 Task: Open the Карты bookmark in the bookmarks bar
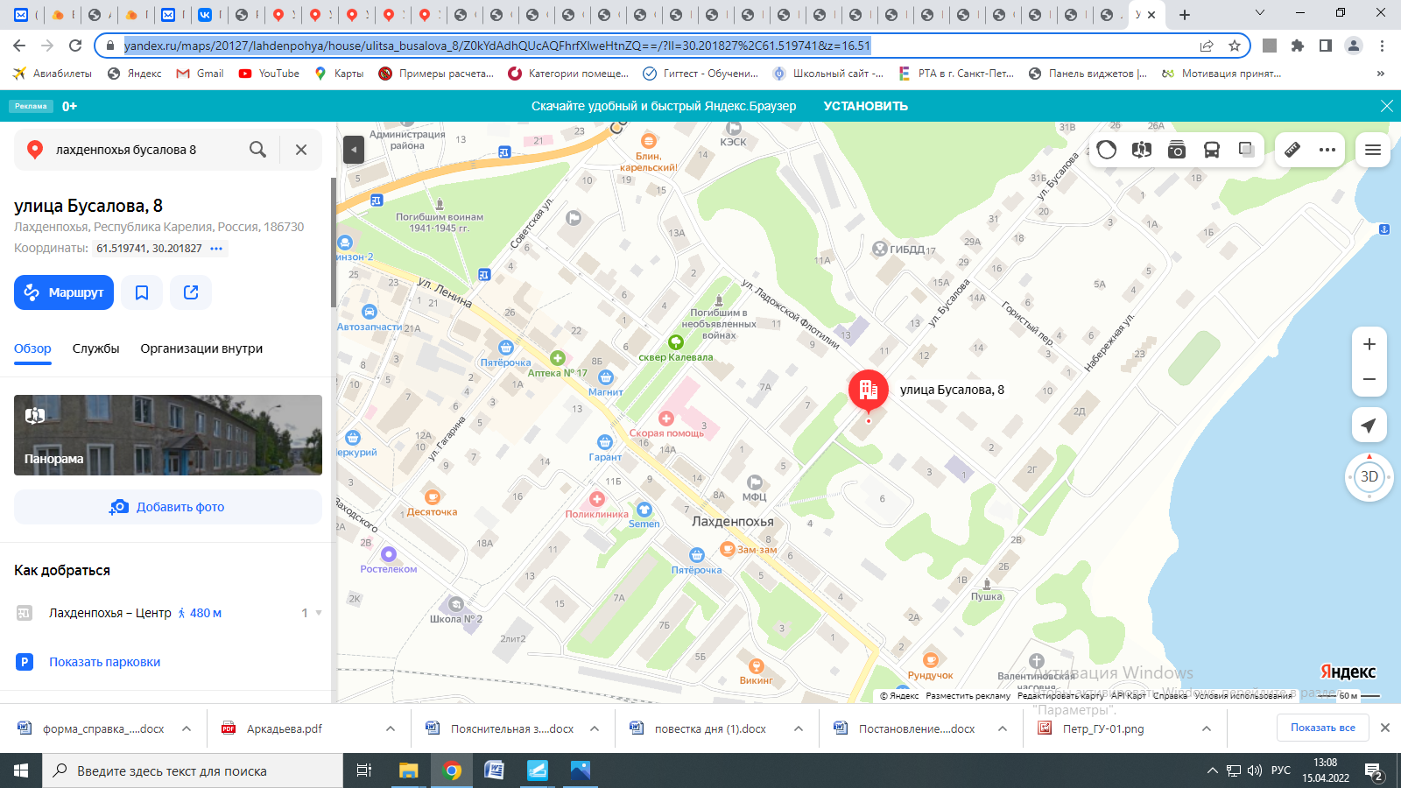339,74
